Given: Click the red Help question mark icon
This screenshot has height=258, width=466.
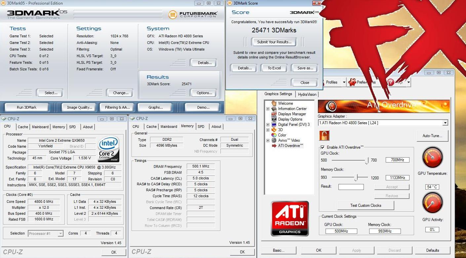Looking at the screenshot, I should click(x=391, y=82).
